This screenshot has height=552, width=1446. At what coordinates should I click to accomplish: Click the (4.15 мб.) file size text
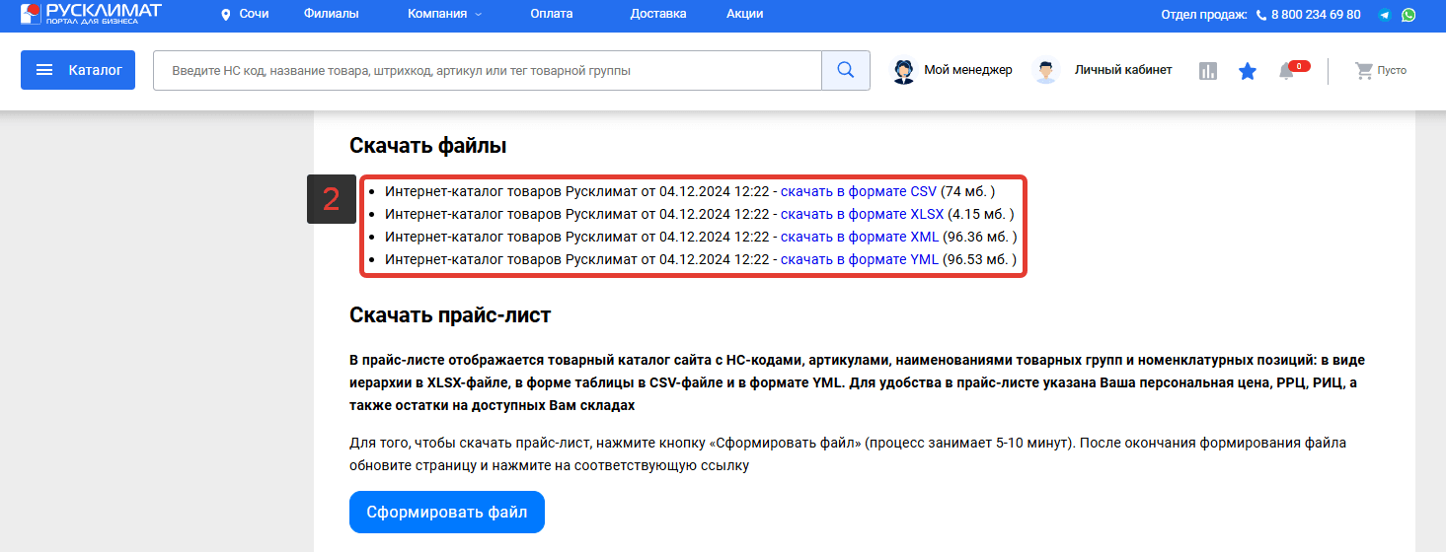(x=981, y=214)
